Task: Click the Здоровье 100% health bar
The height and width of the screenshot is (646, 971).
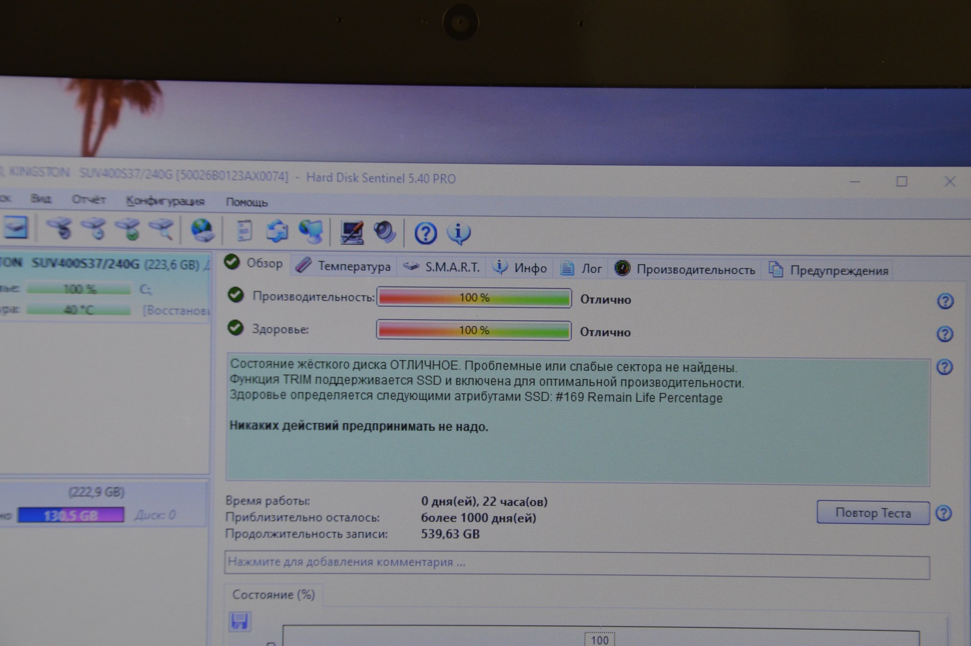Action: tap(474, 330)
